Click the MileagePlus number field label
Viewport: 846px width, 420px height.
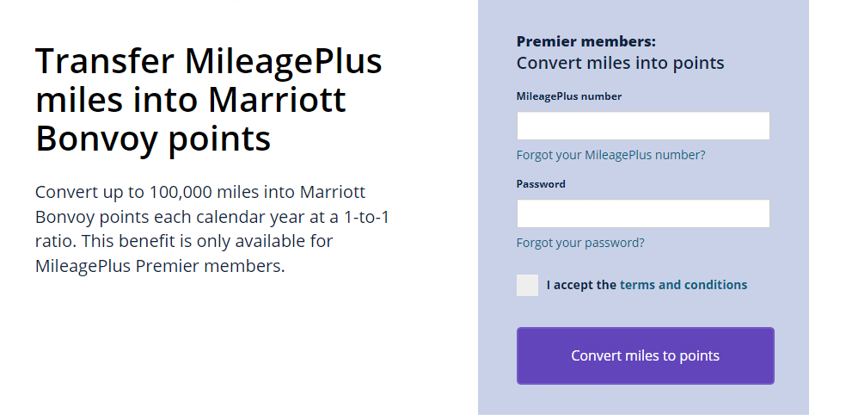click(568, 96)
